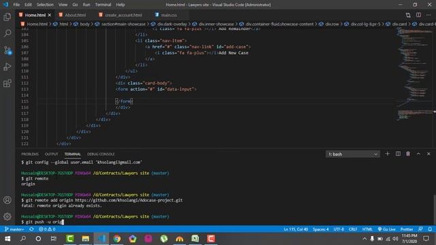Open the Edit menu
436x245 pixels.
(x=28, y=5)
